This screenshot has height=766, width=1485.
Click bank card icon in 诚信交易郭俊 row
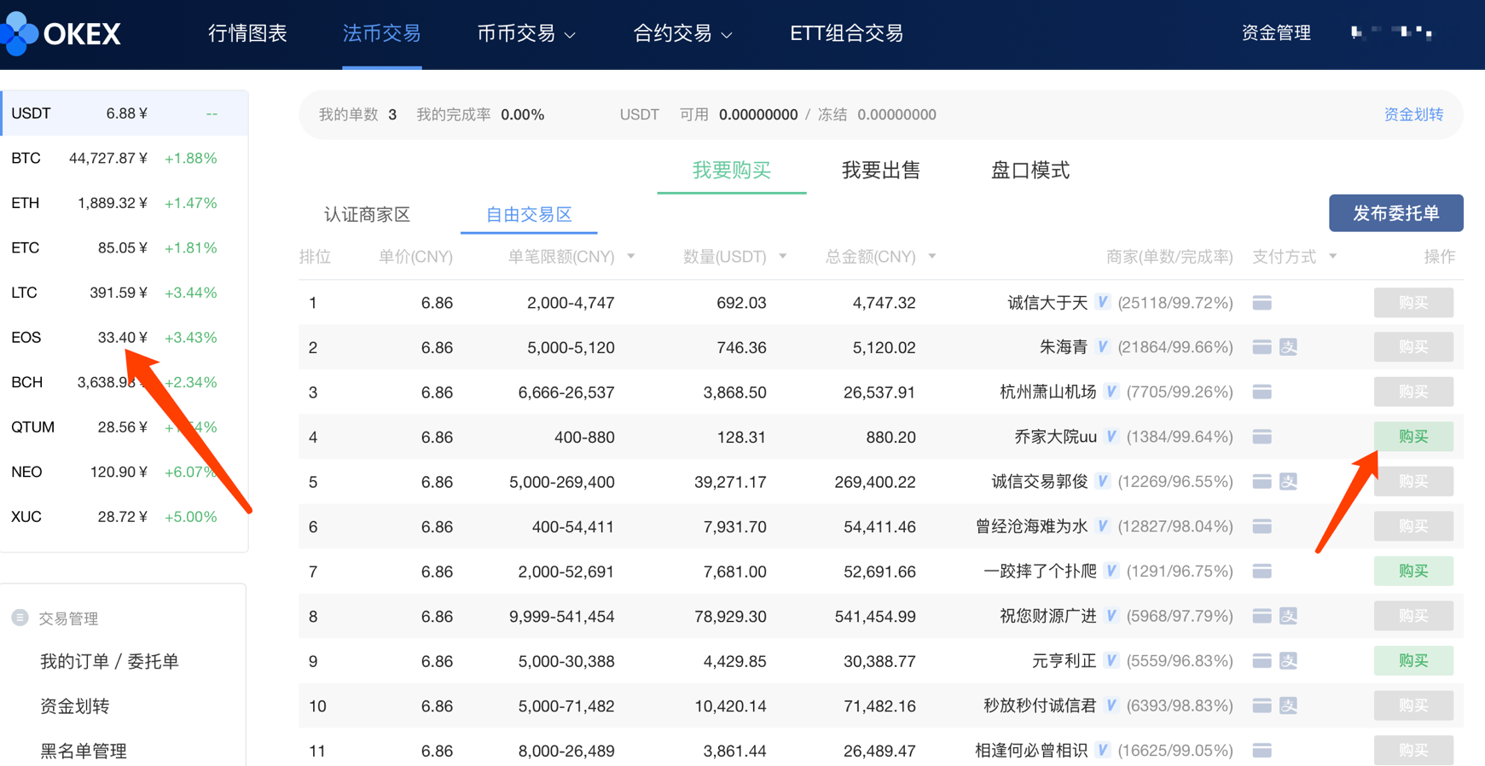click(1262, 482)
